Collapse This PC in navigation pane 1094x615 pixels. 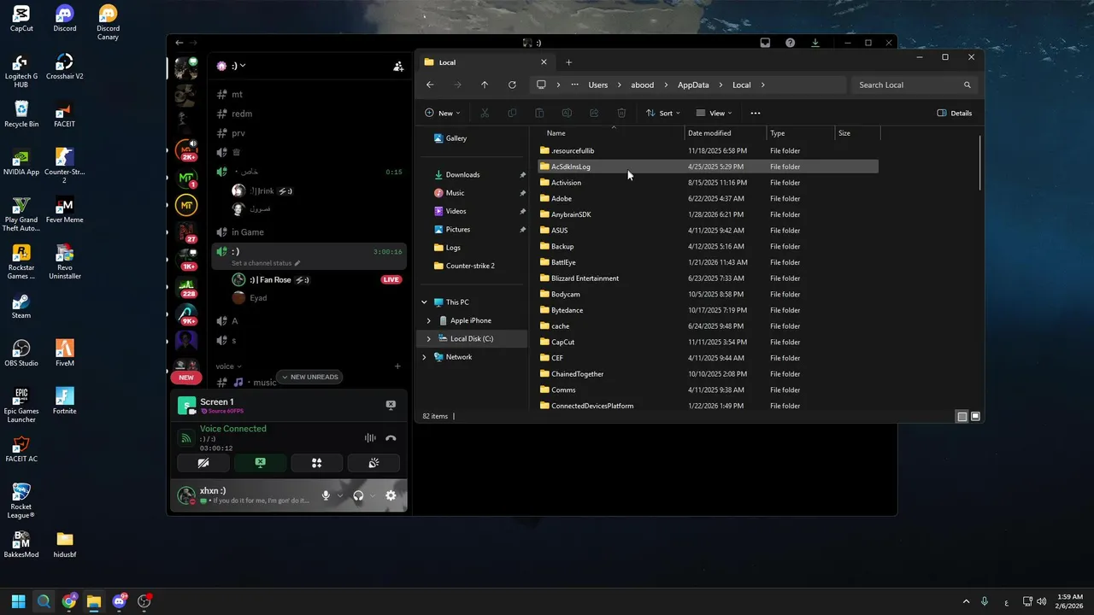pyautogui.click(x=424, y=302)
